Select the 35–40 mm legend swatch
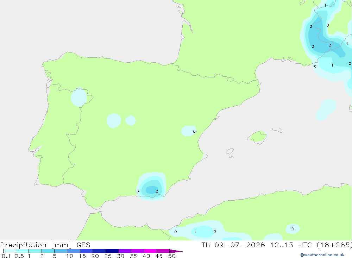This screenshot has width=352, height=258. (x=138, y=251)
